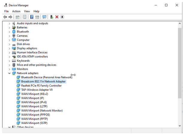Image resolution: width=183 pixels, height=135 pixels.
Task: Click the Forward arrow toolbar icon
Action: [10, 17]
